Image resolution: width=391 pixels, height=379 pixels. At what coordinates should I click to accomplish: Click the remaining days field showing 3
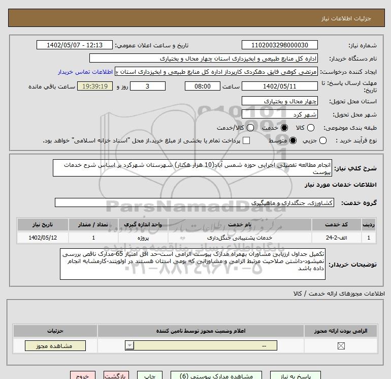point(148,86)
